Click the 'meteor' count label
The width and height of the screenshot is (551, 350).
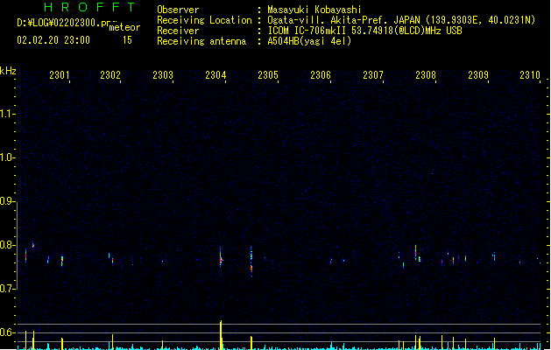pyautogui.click(x=124, y=27)
